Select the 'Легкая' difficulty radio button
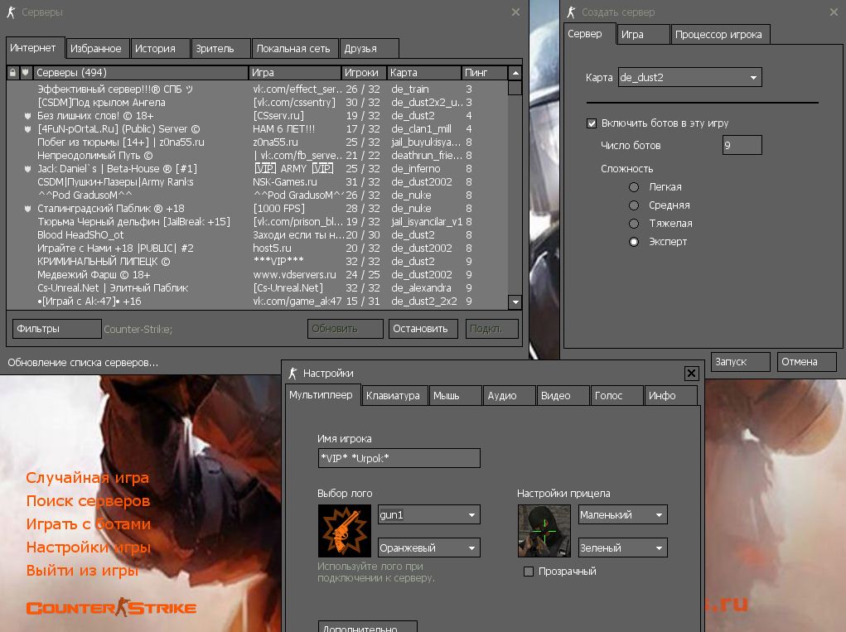The width and height of the screenshot is (846, 632). pyautogui.click(x=634, y=187)
